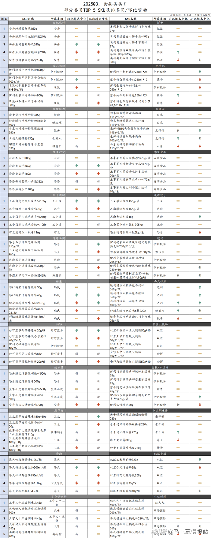Click 同比 flat yellow dash for 安井虾滑锁鲜装150g

(76, 29)
